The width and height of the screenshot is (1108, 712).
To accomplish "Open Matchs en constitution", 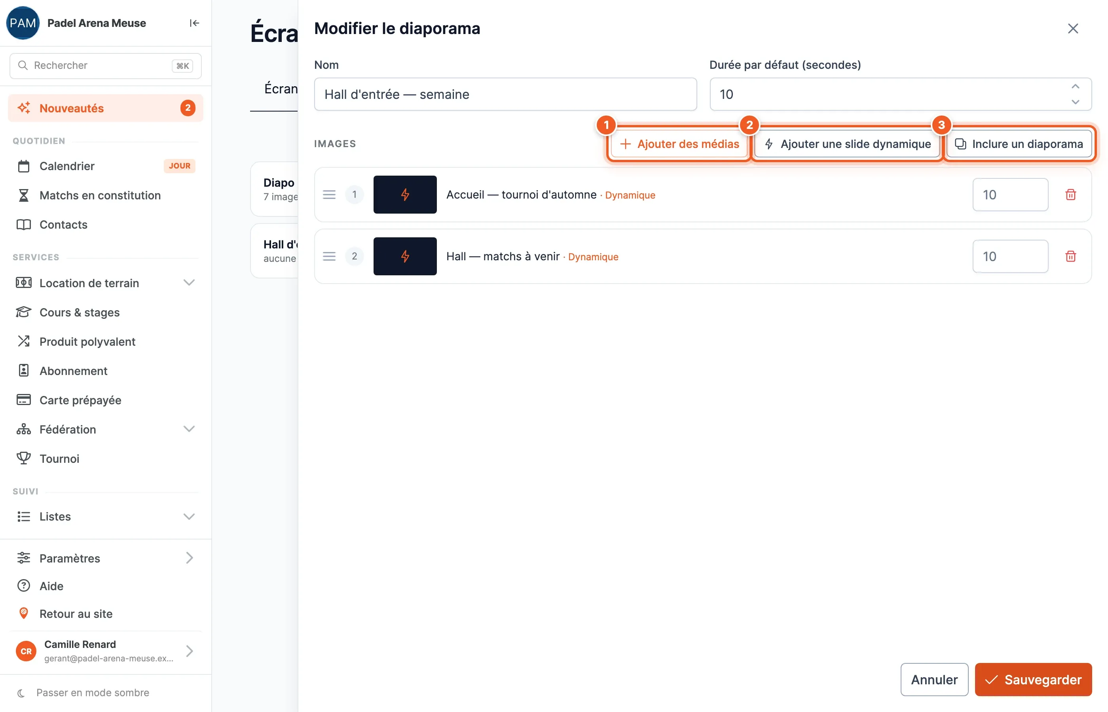I will [x=105, y=195].
